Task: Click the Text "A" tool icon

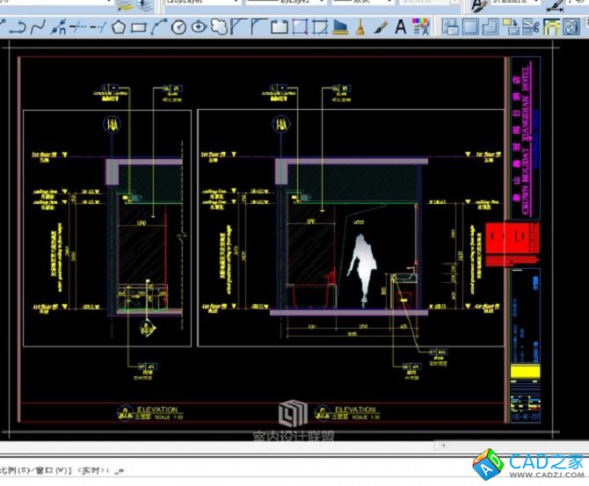Action: [x=401, y=27]
